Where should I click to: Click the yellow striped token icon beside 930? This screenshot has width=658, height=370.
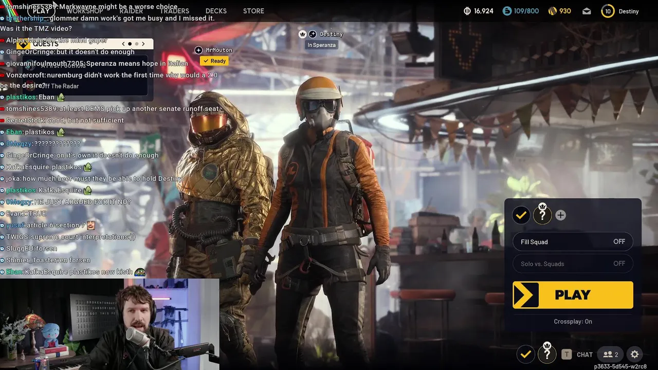pos(553,11)
